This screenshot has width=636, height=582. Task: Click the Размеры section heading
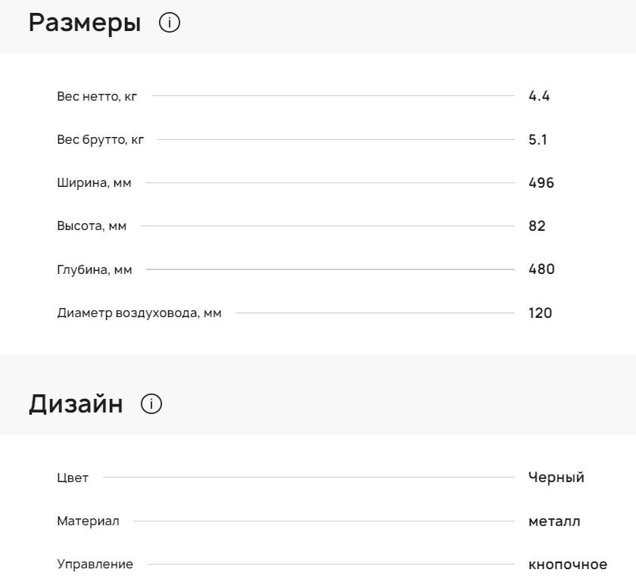(x=85, y=23)
